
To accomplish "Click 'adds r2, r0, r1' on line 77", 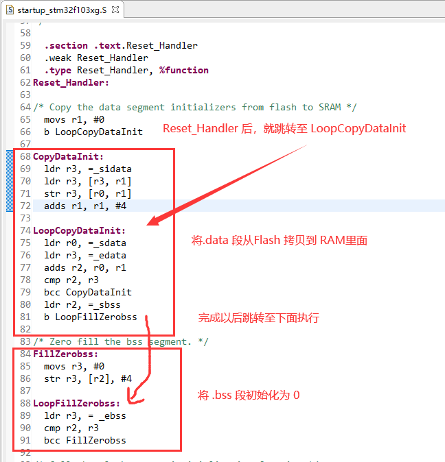I will coord(85,268).
